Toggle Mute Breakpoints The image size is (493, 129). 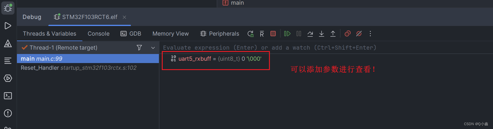click(x=359, y=34)
